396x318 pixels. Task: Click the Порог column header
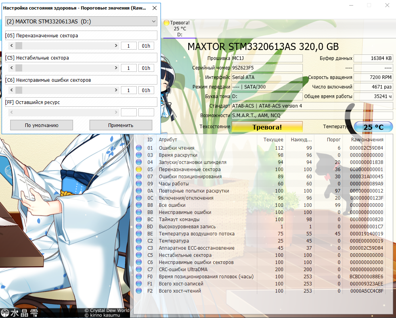334,140
